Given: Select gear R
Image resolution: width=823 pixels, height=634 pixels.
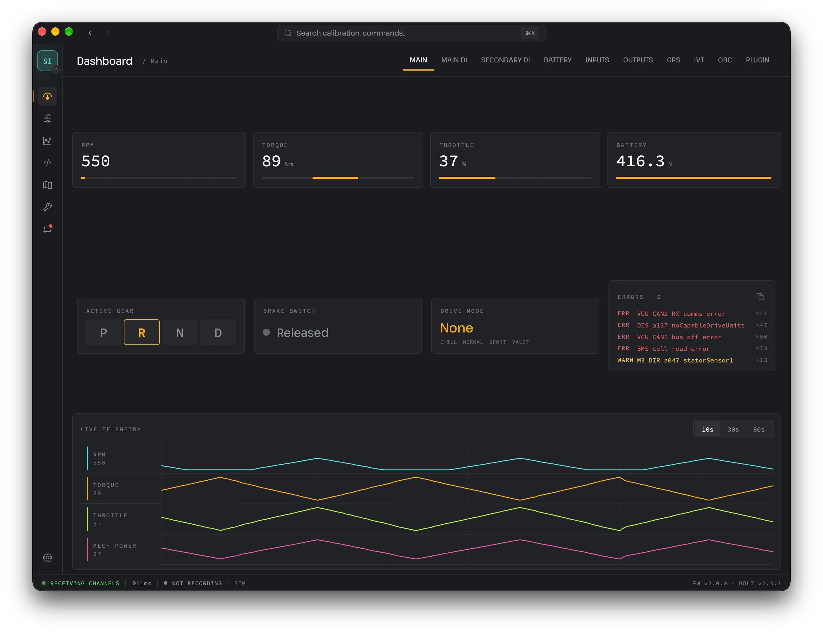Looking at the screenshot, I should click(x=142, y=332).
